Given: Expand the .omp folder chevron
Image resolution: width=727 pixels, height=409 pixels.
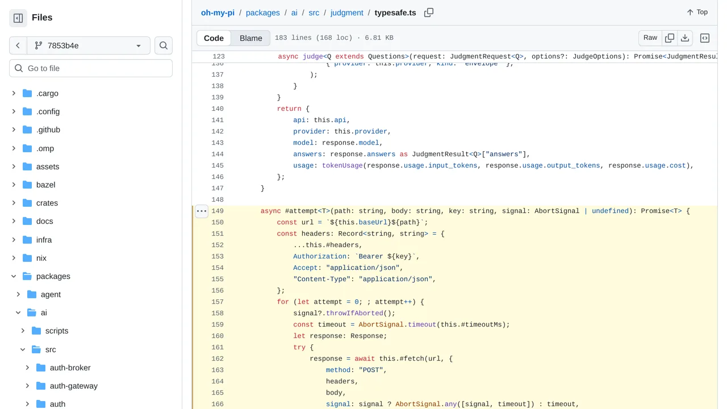Looking at the screenshot, I should [x=14, y=148].
